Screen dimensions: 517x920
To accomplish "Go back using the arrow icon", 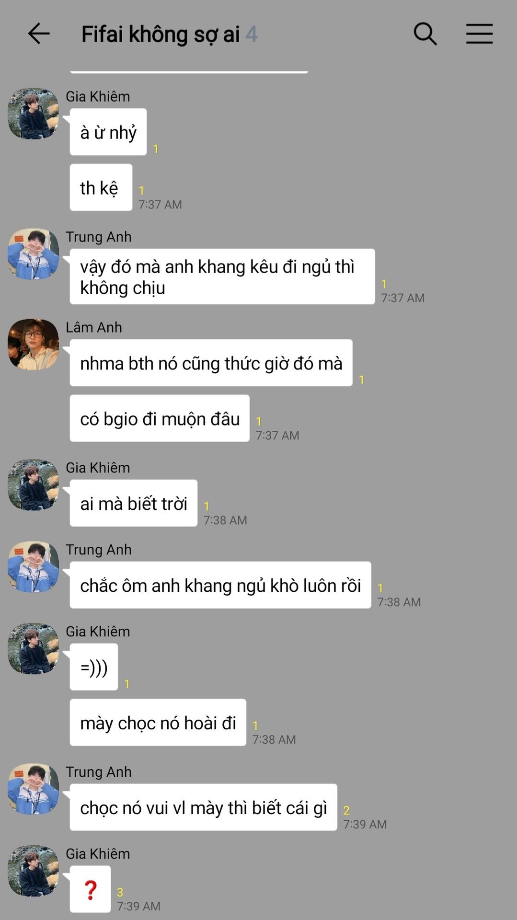I will [39, 34].
